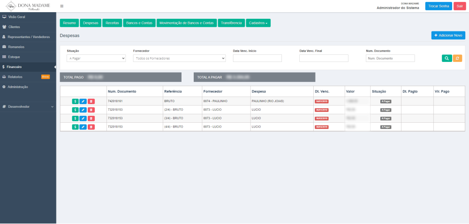Image resolution: width=469 pixels, height=224 pixels.
Task: Pay the PAULINHO (RIO JOIAS) expense with dollar icon
Action: point(75,101)
